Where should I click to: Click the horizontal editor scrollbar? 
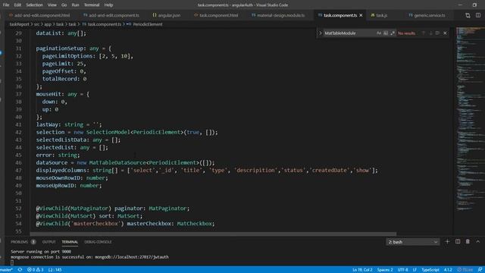[213, 234]
